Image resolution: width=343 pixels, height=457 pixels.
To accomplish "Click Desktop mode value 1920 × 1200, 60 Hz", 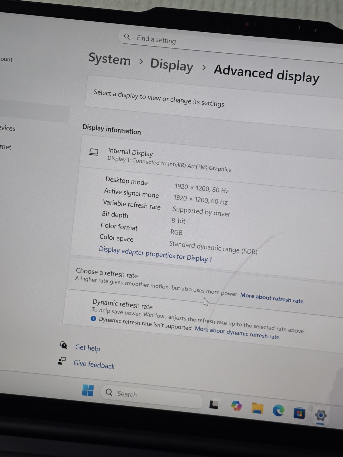I will [x=202, y=188].
